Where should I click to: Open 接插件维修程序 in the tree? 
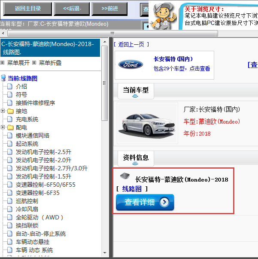(35, 103)
